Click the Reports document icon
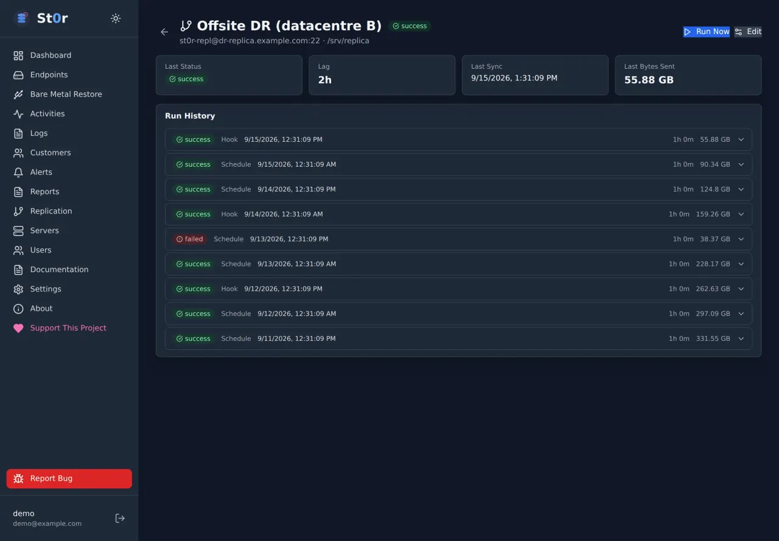 [18, 192]
